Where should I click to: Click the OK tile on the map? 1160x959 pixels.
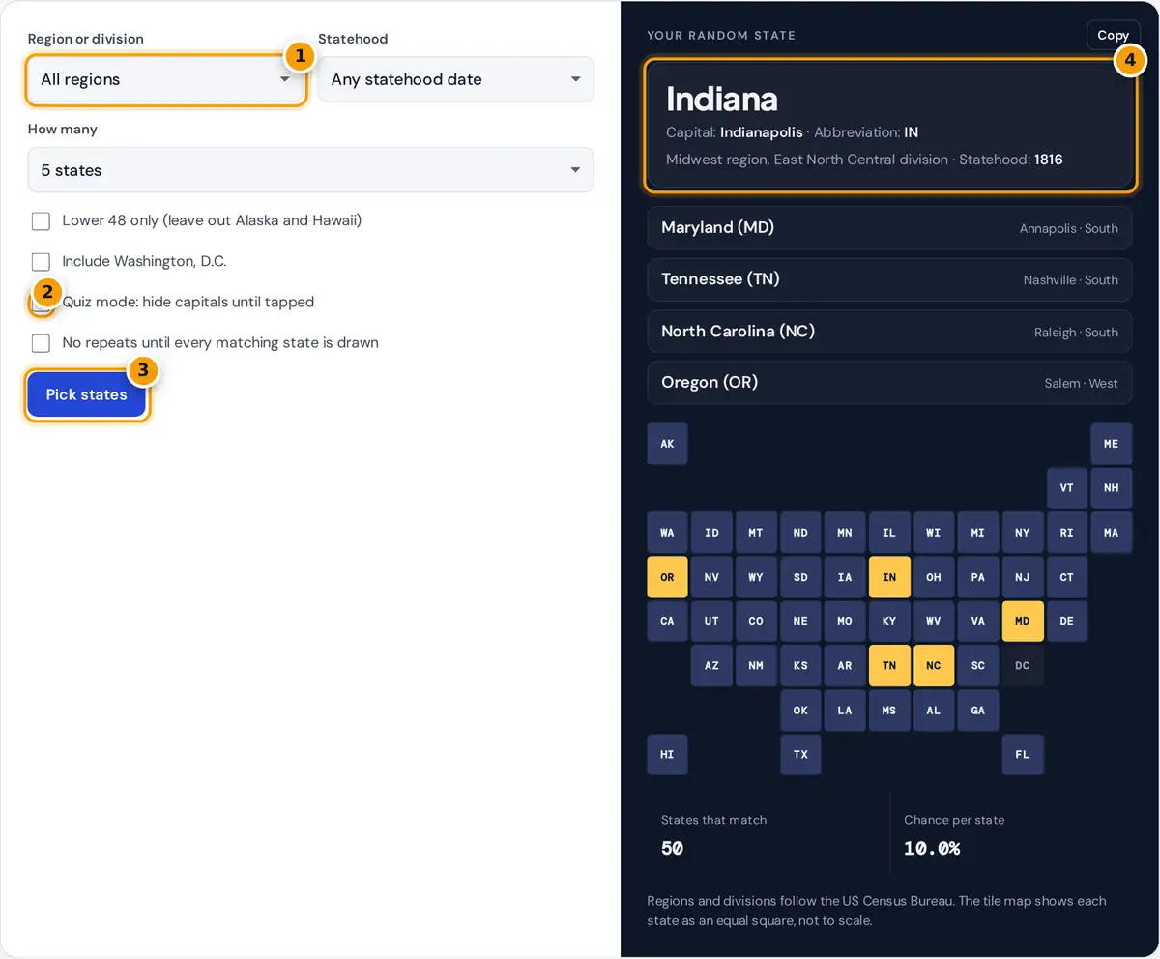[800, 710]
